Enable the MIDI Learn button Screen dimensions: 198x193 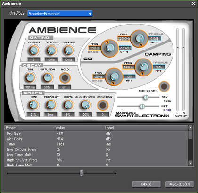pos(164,86)
